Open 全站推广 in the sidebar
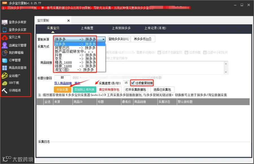 (x=15, y=76)
